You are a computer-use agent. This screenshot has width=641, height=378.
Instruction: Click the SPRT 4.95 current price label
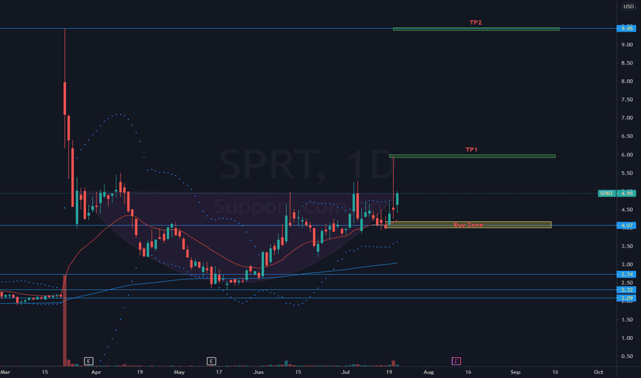617,193
